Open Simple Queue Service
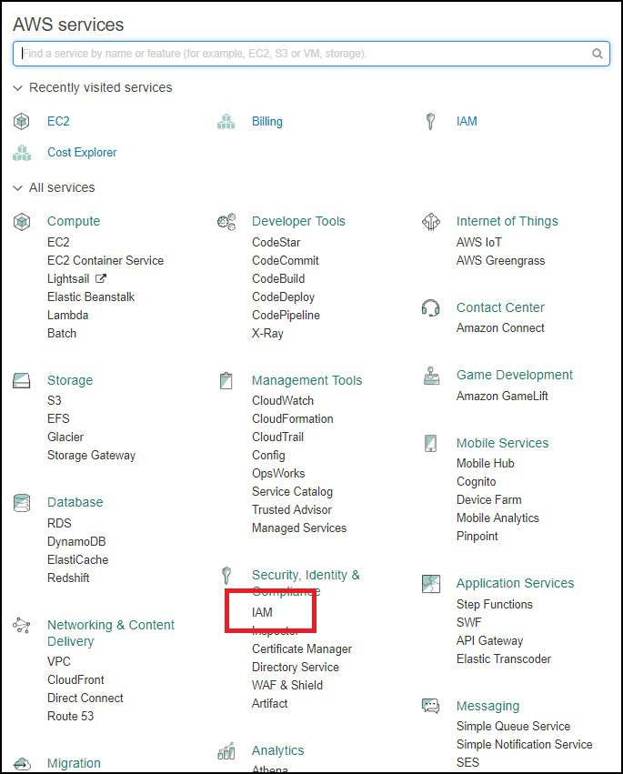 [x=514, y=727]
